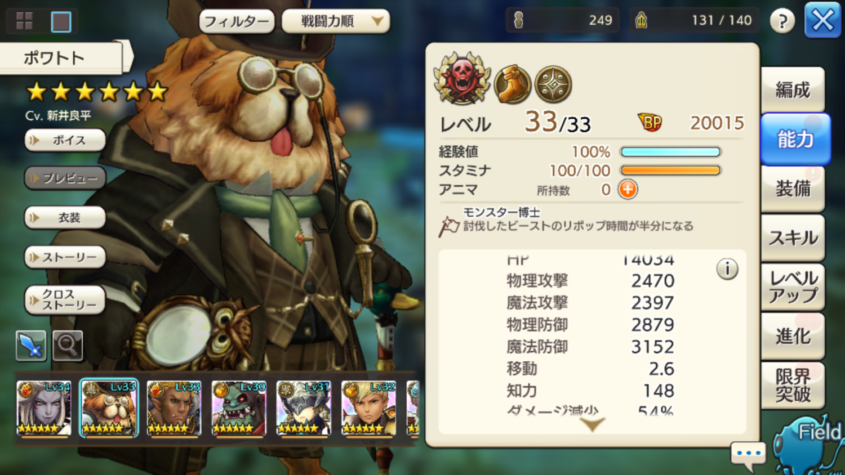The width and height of the screenshot is (845, 475).
Task: Add Anima with the orange plus icon
Action: tap(628, 190)
